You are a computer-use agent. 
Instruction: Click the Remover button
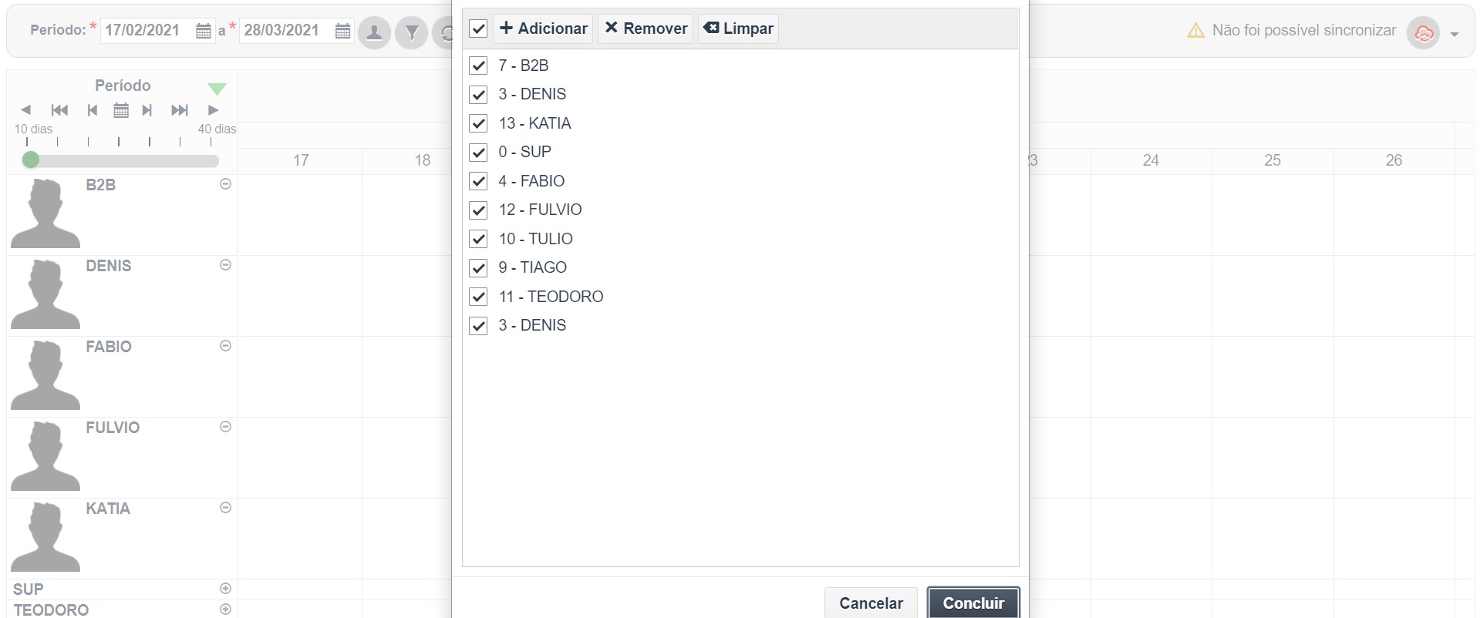point(646,29)
